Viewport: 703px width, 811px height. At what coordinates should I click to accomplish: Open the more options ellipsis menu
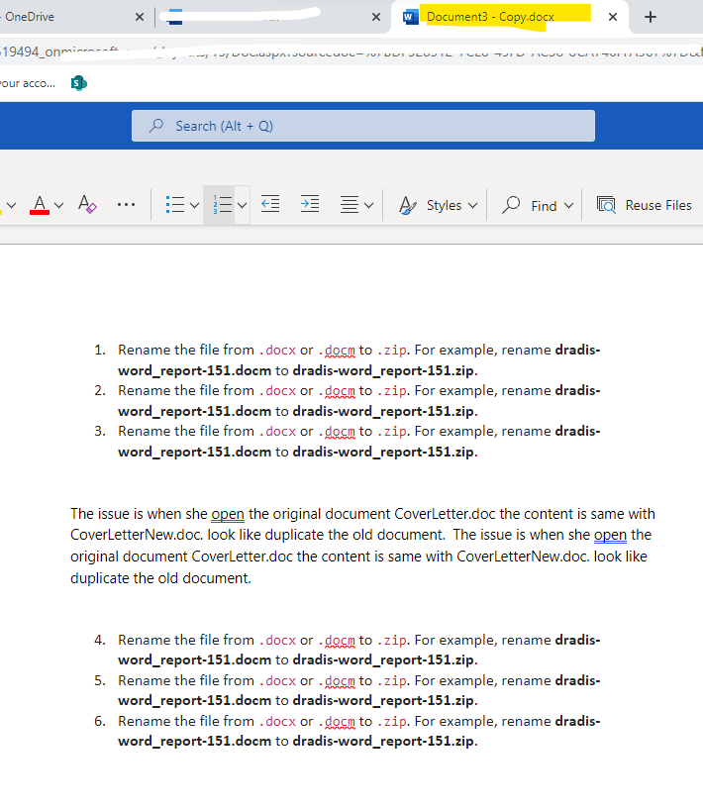click(126, 205)
